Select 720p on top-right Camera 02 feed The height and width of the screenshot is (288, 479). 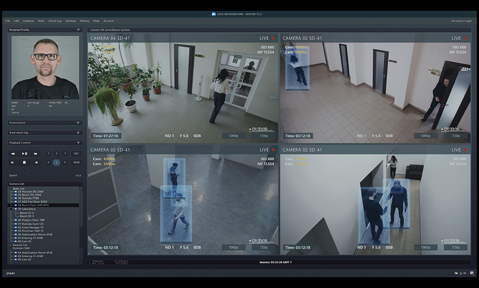[x=456, y=136]
